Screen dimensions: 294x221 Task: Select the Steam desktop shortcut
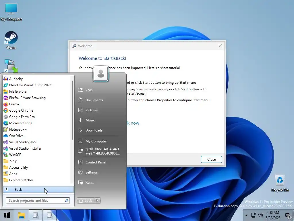(11, 40)
